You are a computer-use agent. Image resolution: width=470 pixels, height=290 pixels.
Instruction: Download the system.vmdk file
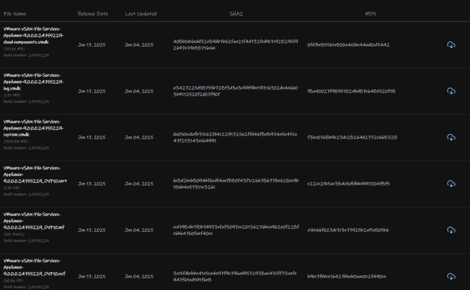[451, 137]
